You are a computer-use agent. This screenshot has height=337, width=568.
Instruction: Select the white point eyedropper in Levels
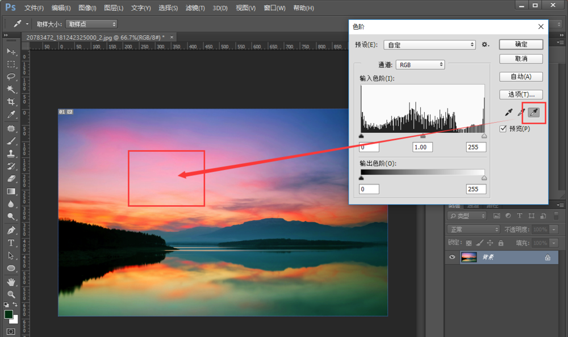tap(533, 113)
